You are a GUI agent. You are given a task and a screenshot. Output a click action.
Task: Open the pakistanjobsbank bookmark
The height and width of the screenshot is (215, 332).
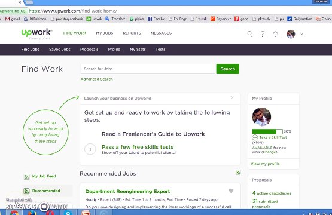[x=66, y=19]
